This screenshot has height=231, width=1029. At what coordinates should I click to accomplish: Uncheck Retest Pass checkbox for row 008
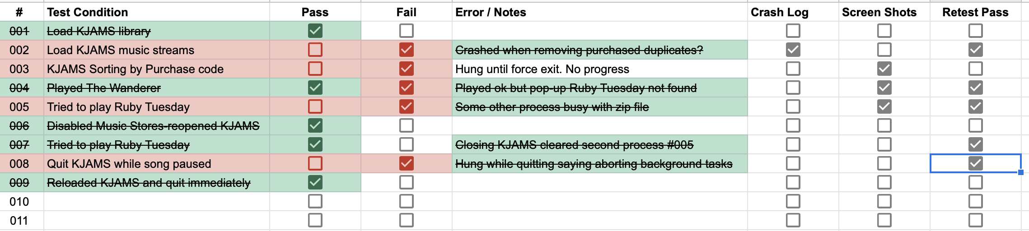tap(975, 163)
